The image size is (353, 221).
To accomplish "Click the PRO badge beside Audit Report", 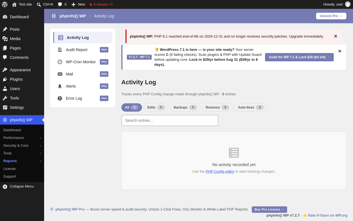I will pyautogui.click(x=104, y=50).
